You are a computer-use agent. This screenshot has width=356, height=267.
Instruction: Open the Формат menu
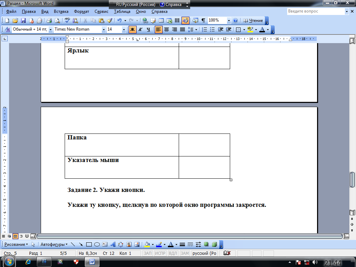tap(81, 11)
